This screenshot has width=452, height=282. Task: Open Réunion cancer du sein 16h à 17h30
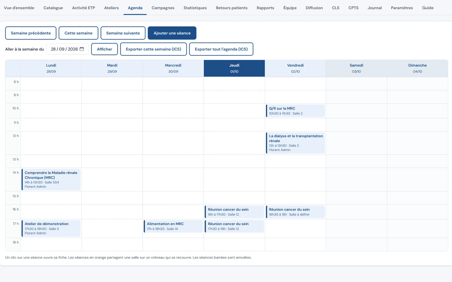click(234, 212)
